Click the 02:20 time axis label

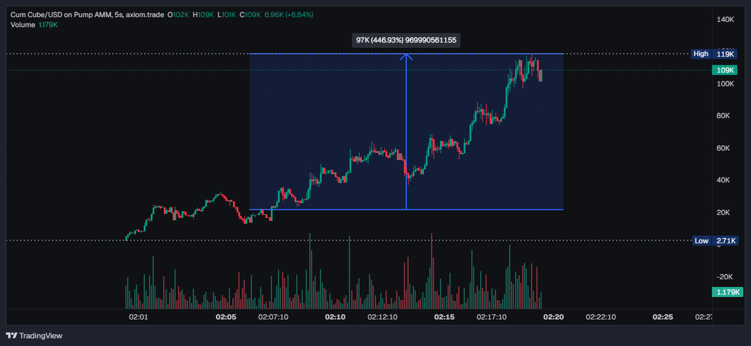553,317
